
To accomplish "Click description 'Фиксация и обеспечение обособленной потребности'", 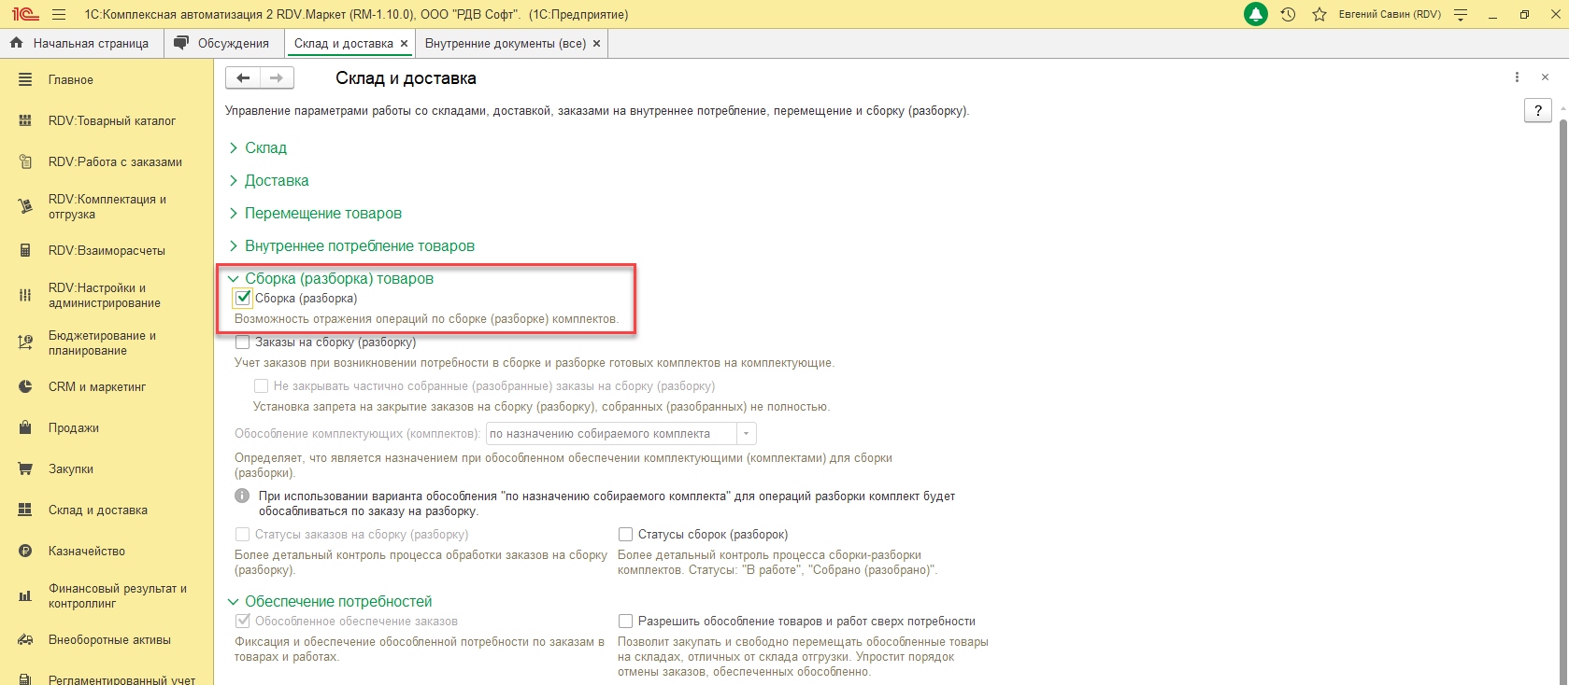I will [420, 650].
